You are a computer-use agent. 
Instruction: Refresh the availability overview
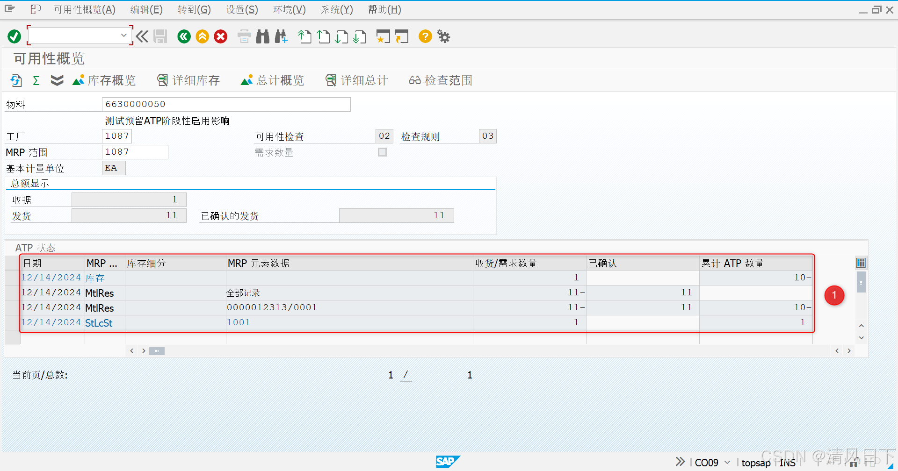click(15, 80)
